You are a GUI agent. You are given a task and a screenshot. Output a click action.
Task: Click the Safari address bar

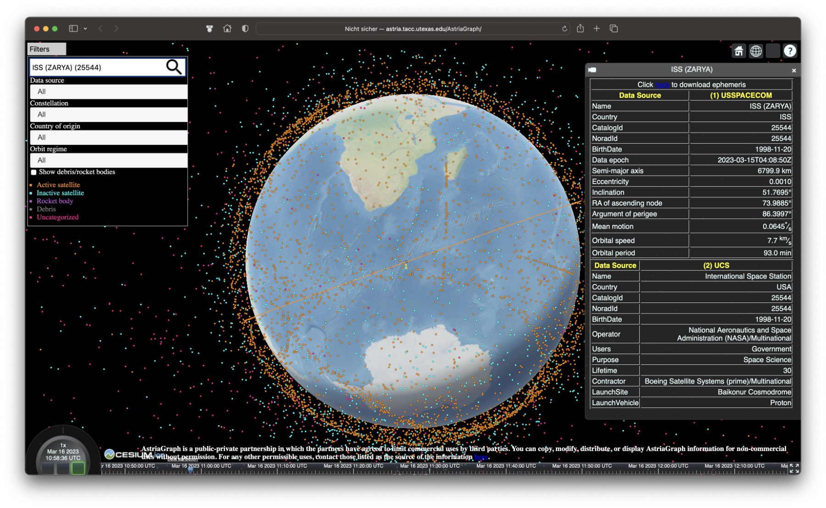pos(413,28)
